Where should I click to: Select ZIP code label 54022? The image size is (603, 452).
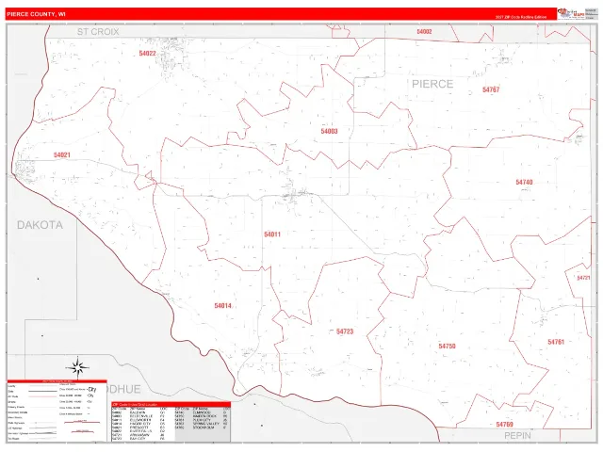pos(147,54)
